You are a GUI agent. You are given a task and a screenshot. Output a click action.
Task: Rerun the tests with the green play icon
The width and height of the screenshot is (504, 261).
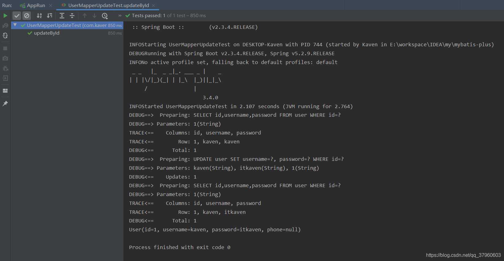coord(5,16)
